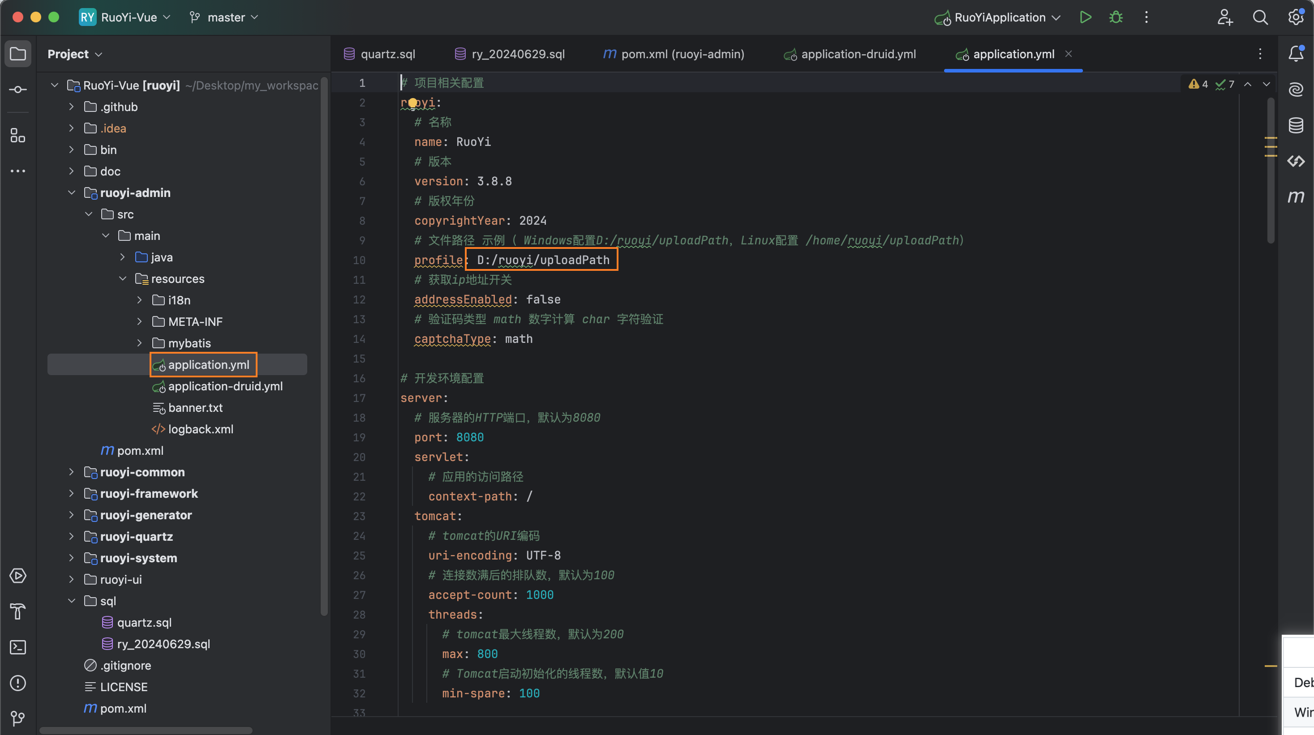Open the Structure tool window icon
Image resolution: width=1314 pixels, height=735 pixels.
pos(18,136)
